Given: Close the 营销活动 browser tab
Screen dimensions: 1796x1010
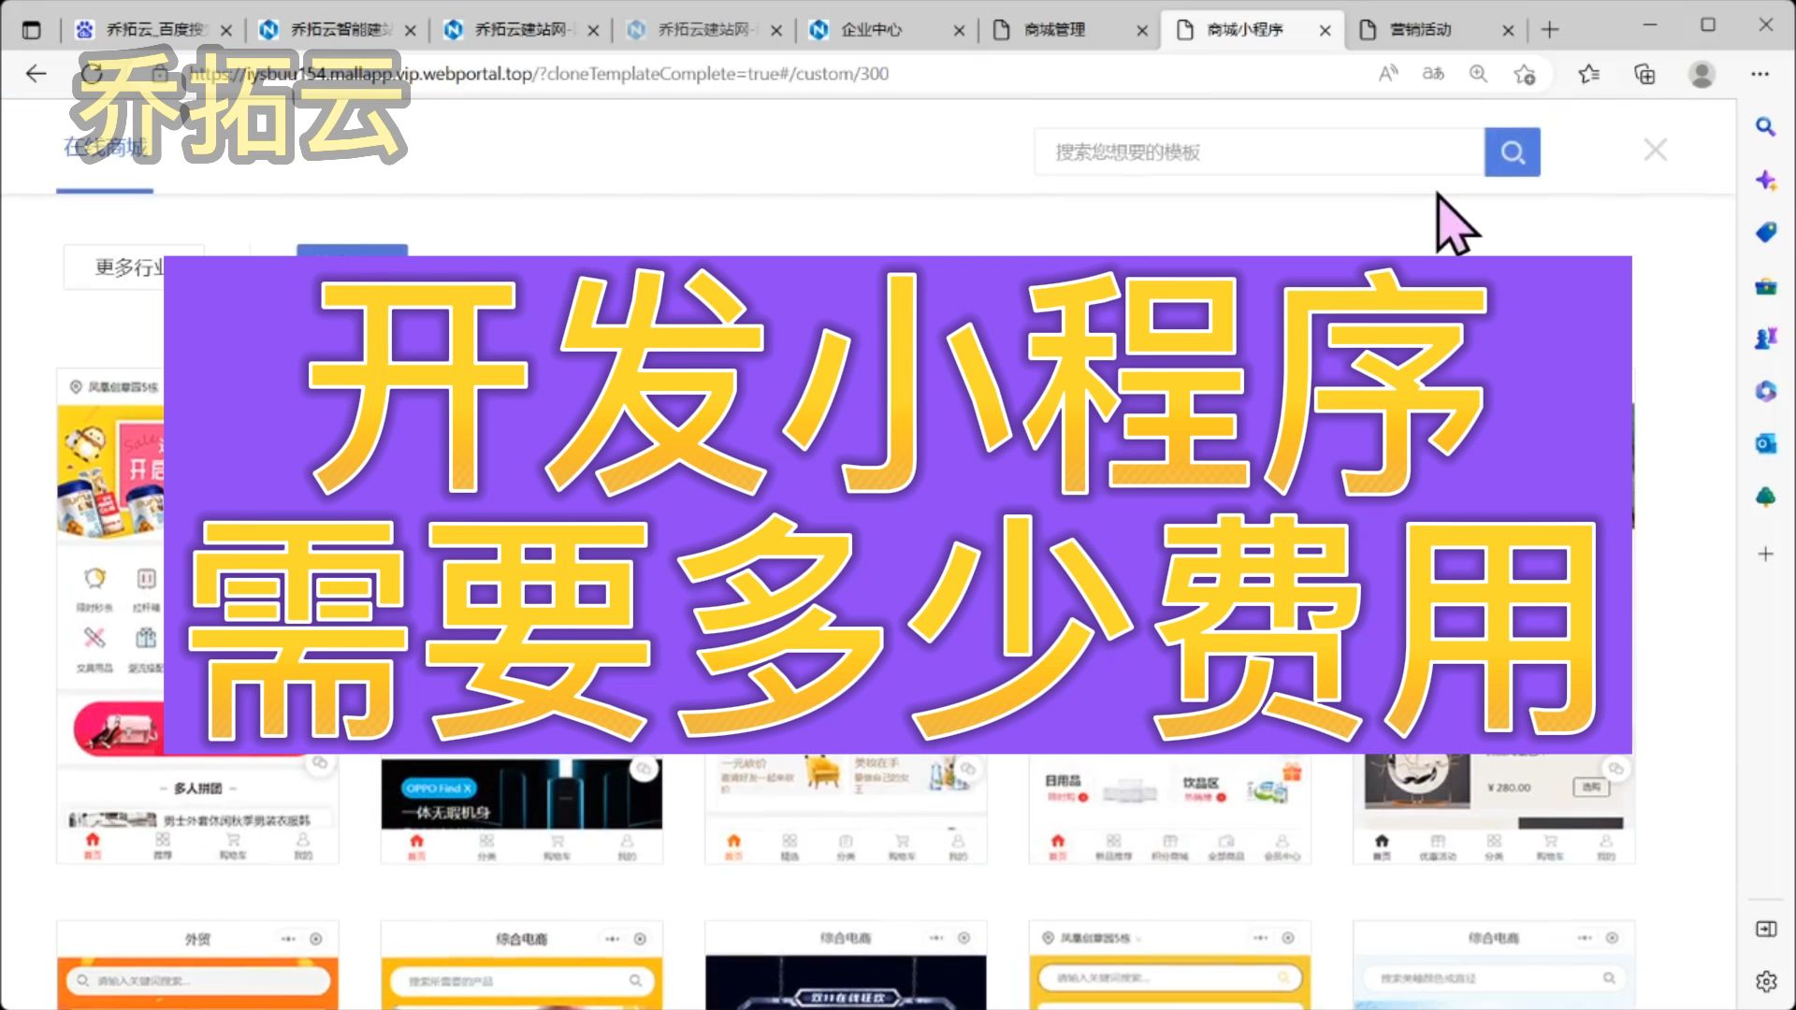Looking at the screenshot, I should click(1508, 30).
